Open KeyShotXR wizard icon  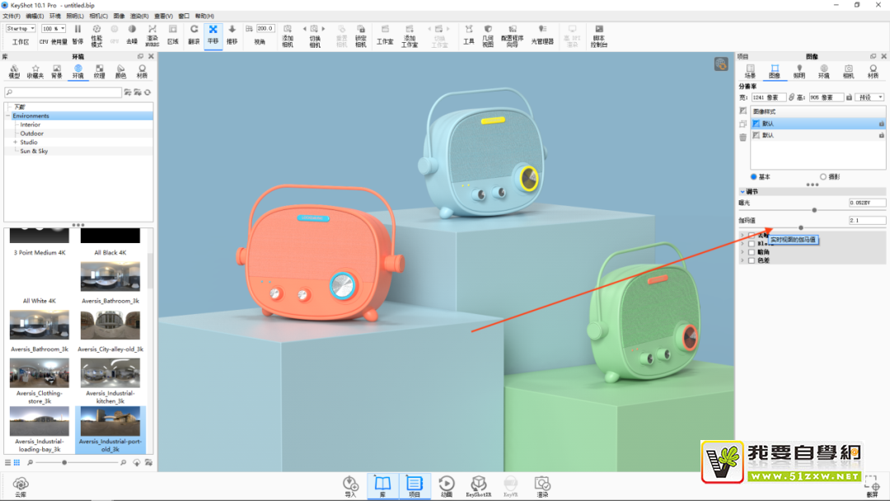coord(479,487)
